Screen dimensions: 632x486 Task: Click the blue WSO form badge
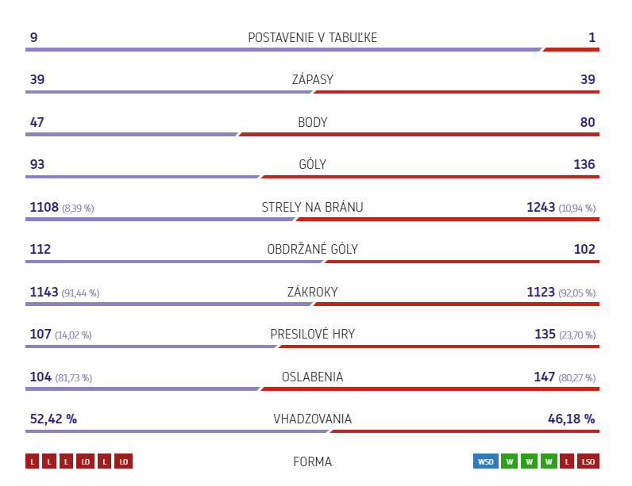[486, 461]
